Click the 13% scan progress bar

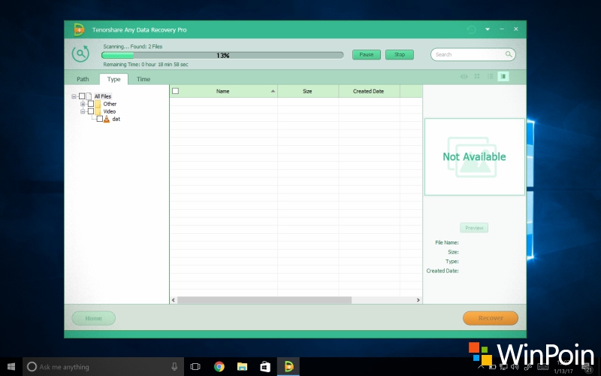pyautogui.click(x=222, y=55)
